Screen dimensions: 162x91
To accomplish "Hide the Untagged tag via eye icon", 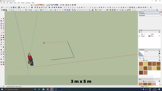I will tap(139, 36).
